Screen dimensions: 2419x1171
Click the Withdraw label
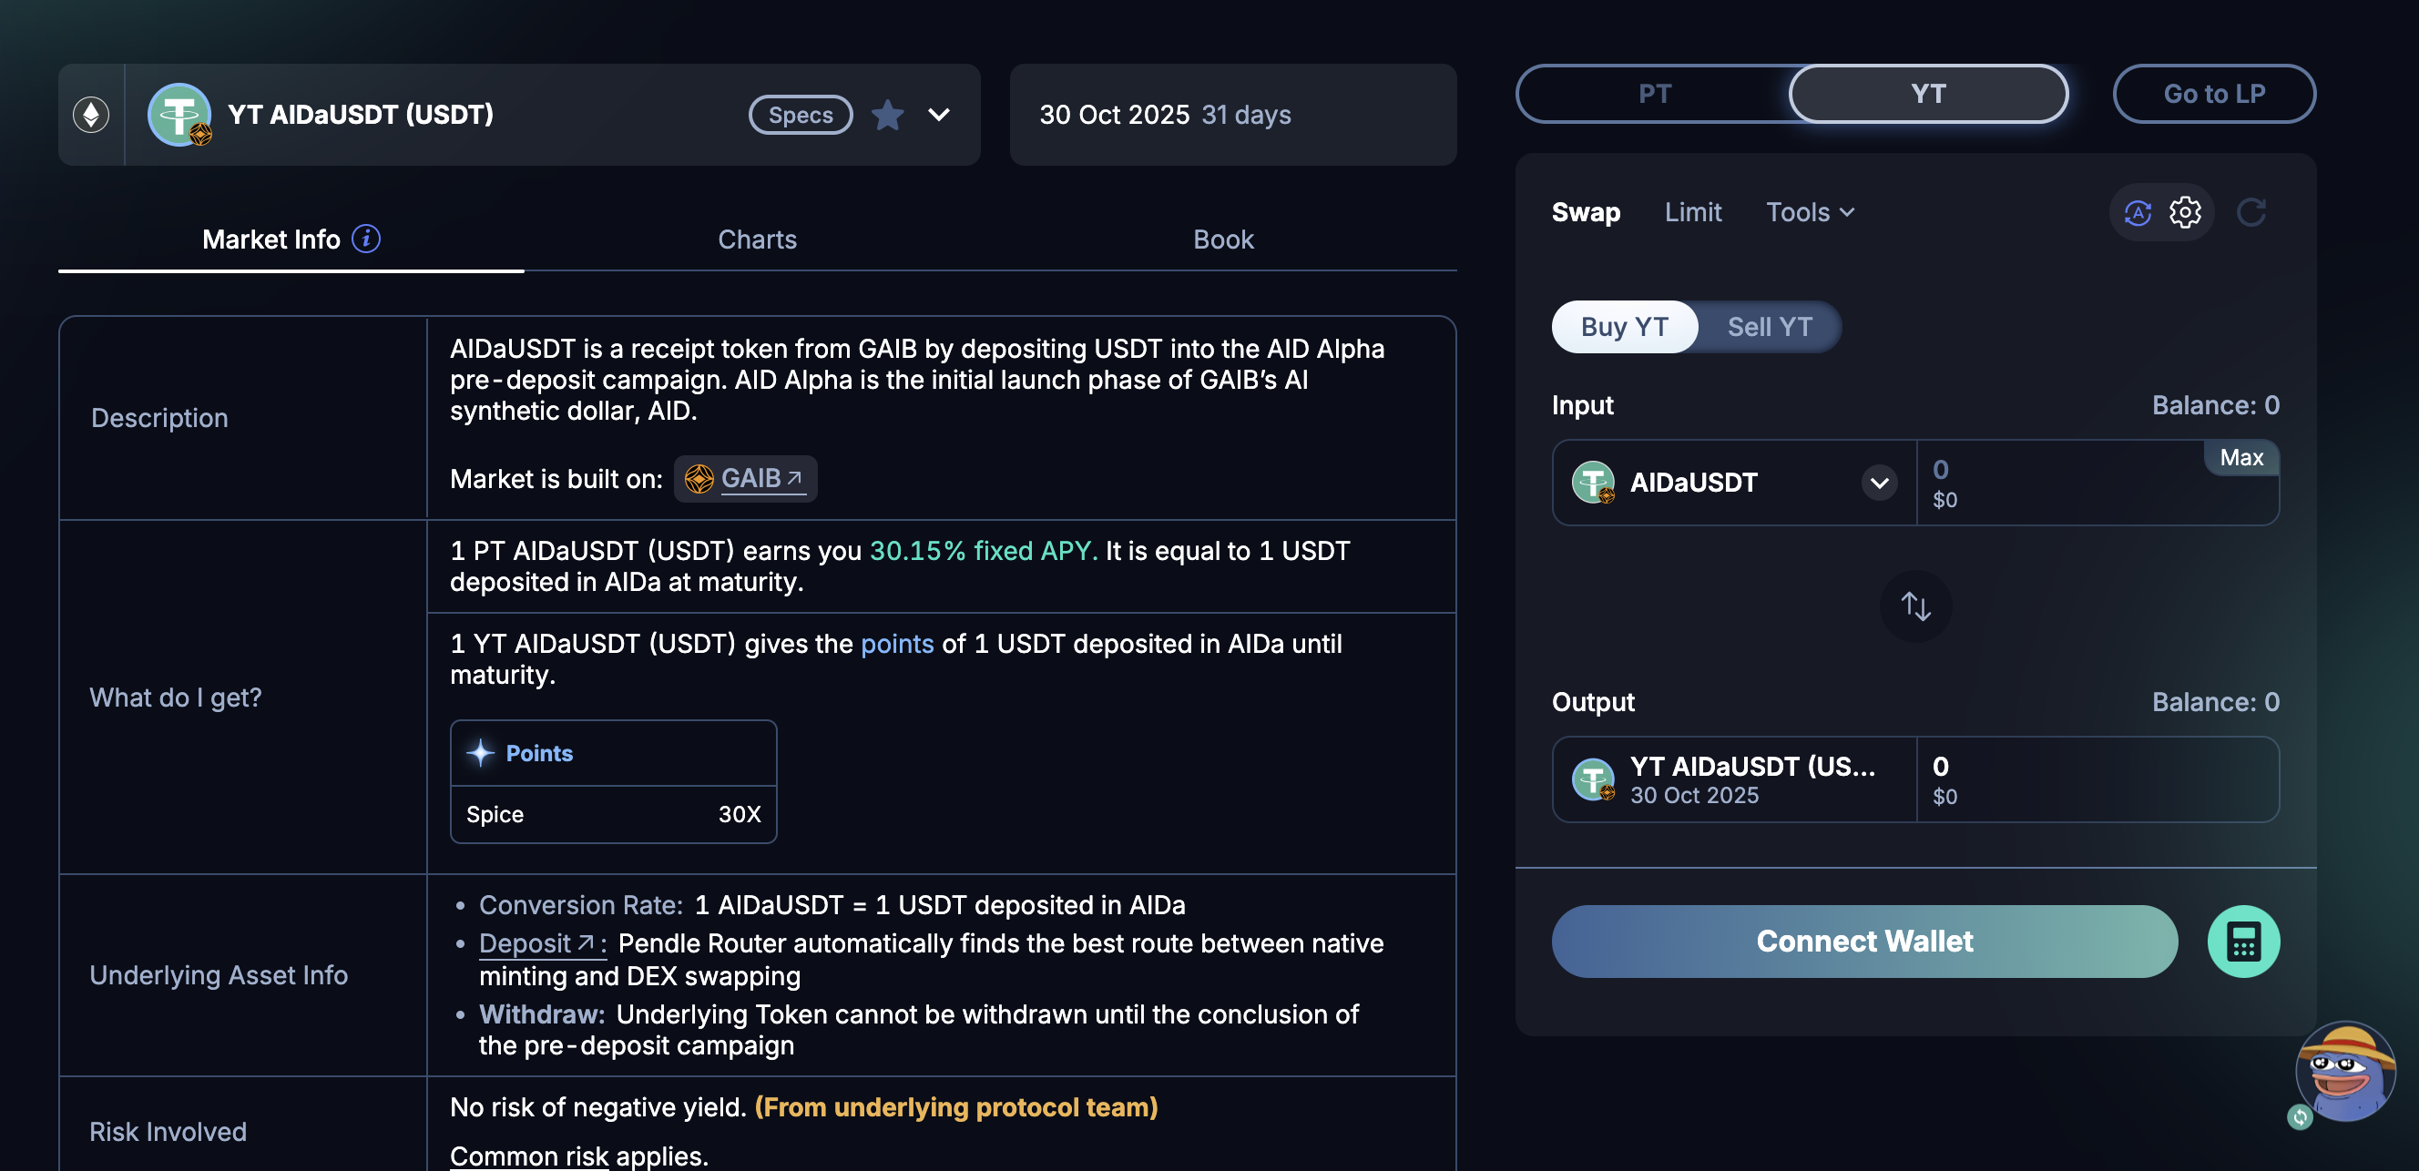(x=542, y=1014)
